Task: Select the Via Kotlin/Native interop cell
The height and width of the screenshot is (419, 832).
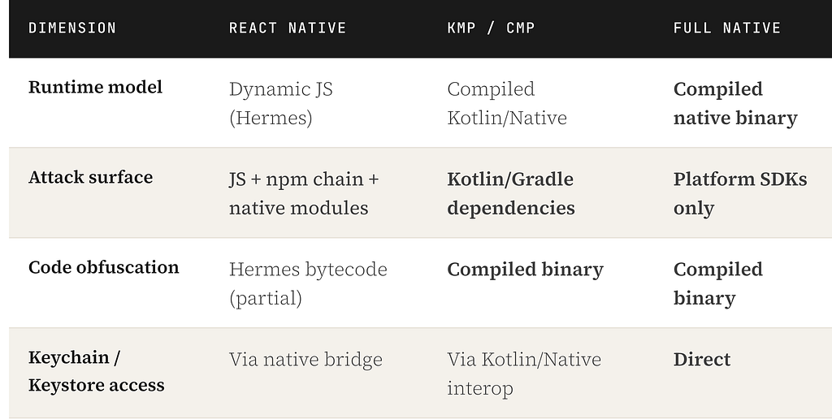Action: click(x=524, y=374)
